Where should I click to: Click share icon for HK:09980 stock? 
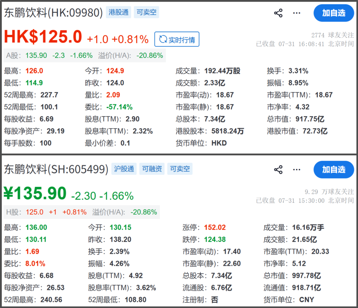tap(278, 13)
